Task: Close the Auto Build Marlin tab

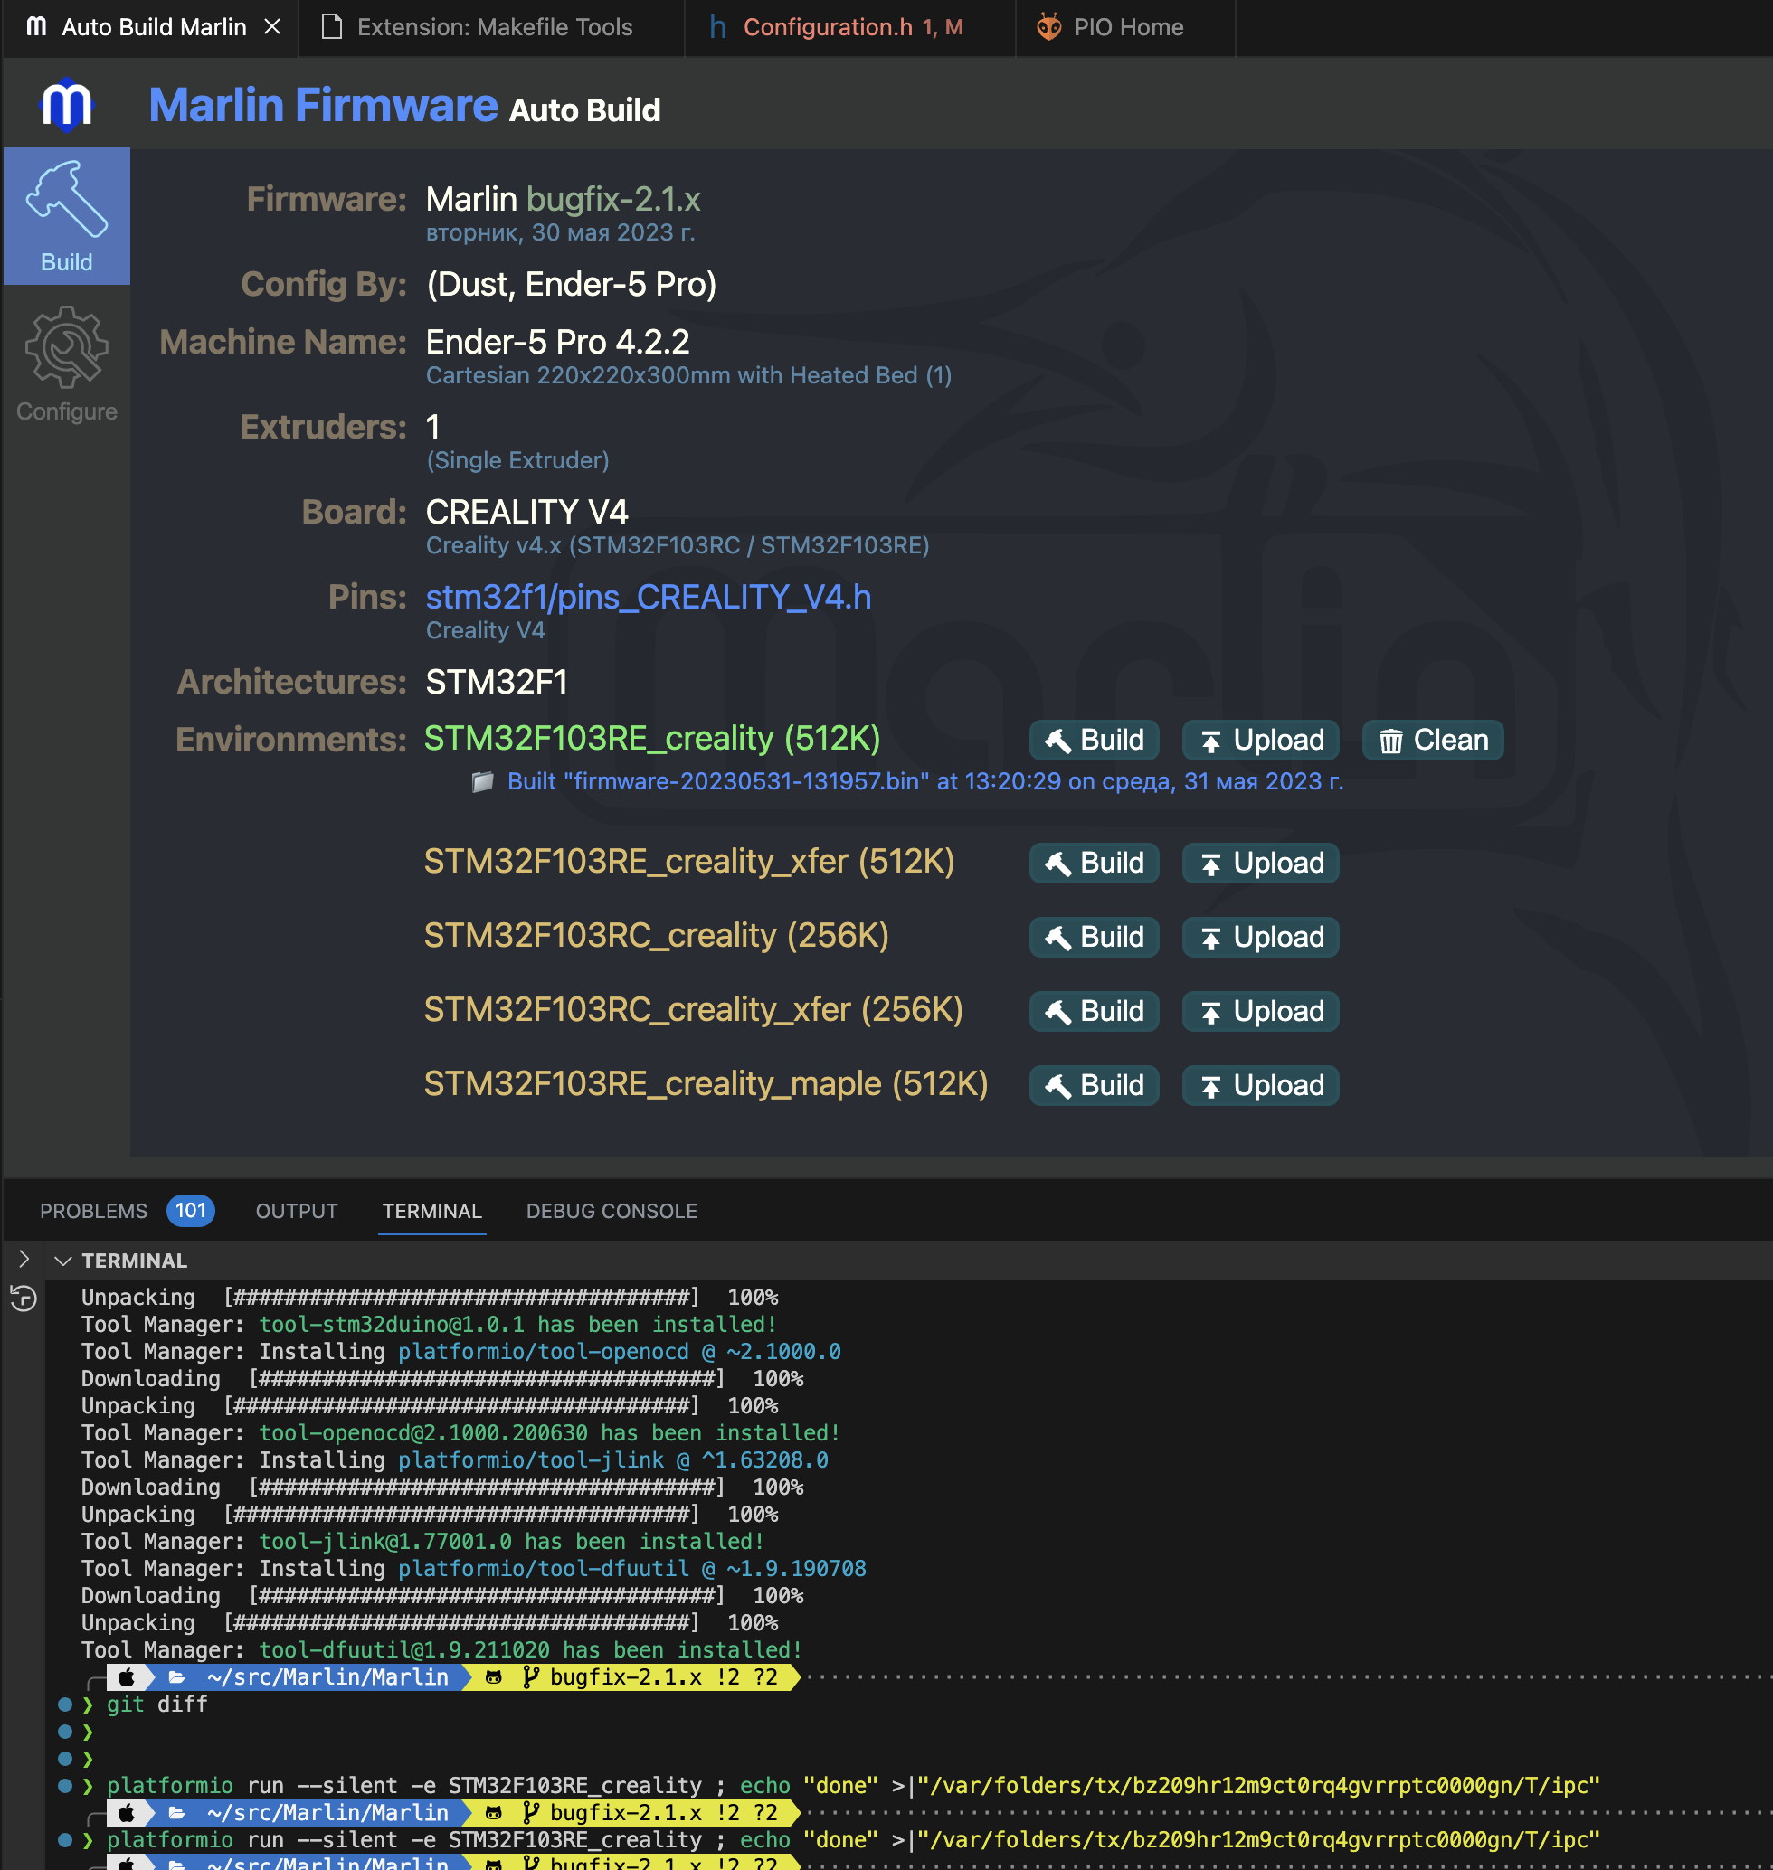Action: click(272, 27)
